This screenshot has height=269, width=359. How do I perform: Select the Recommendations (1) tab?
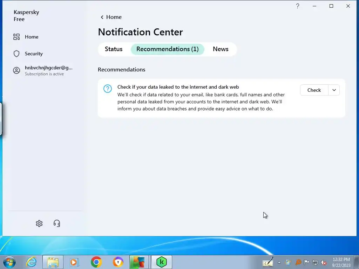pyautogui.click(x=167, y=49)
